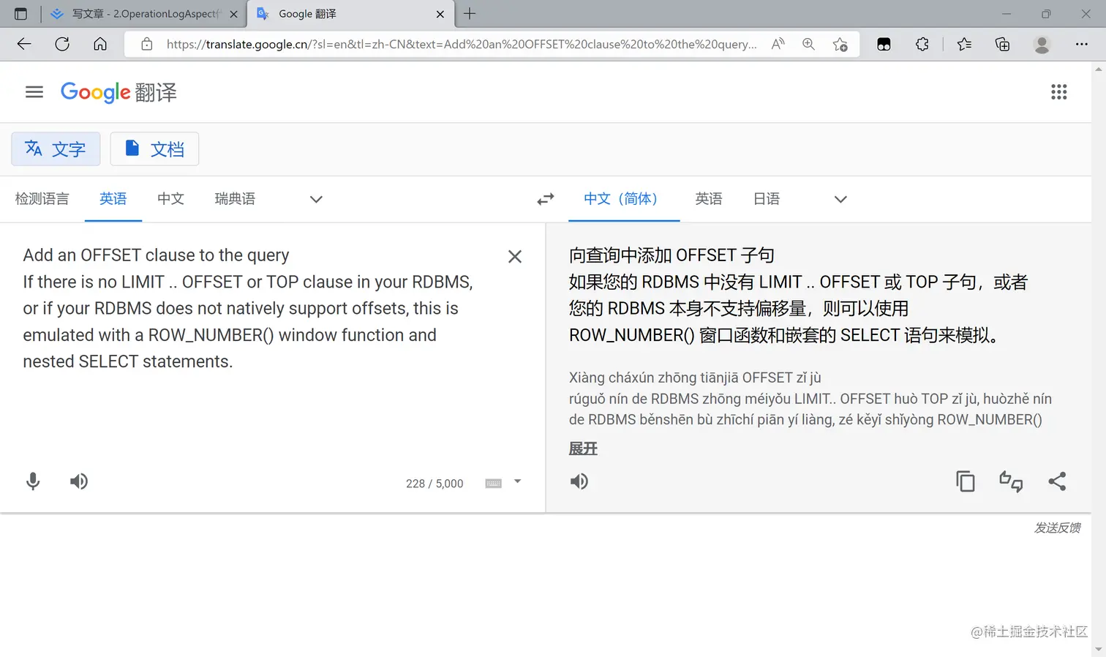Open browser collections

click(x=1002, y=44)
